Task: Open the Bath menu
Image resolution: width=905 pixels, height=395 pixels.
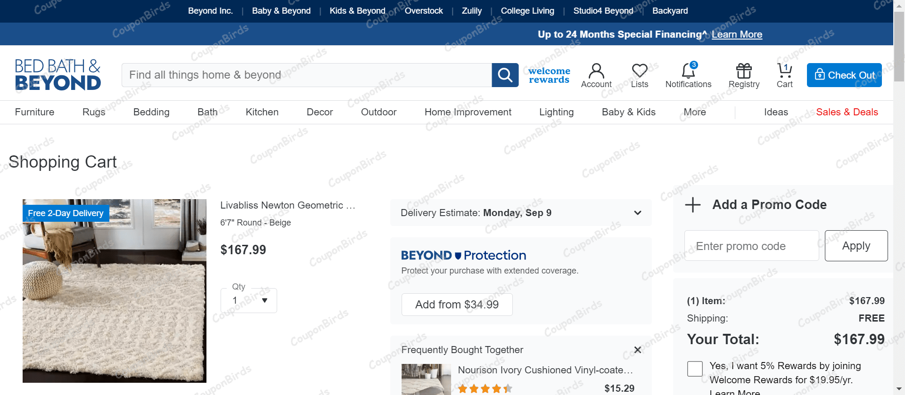Action: point(207,112)
